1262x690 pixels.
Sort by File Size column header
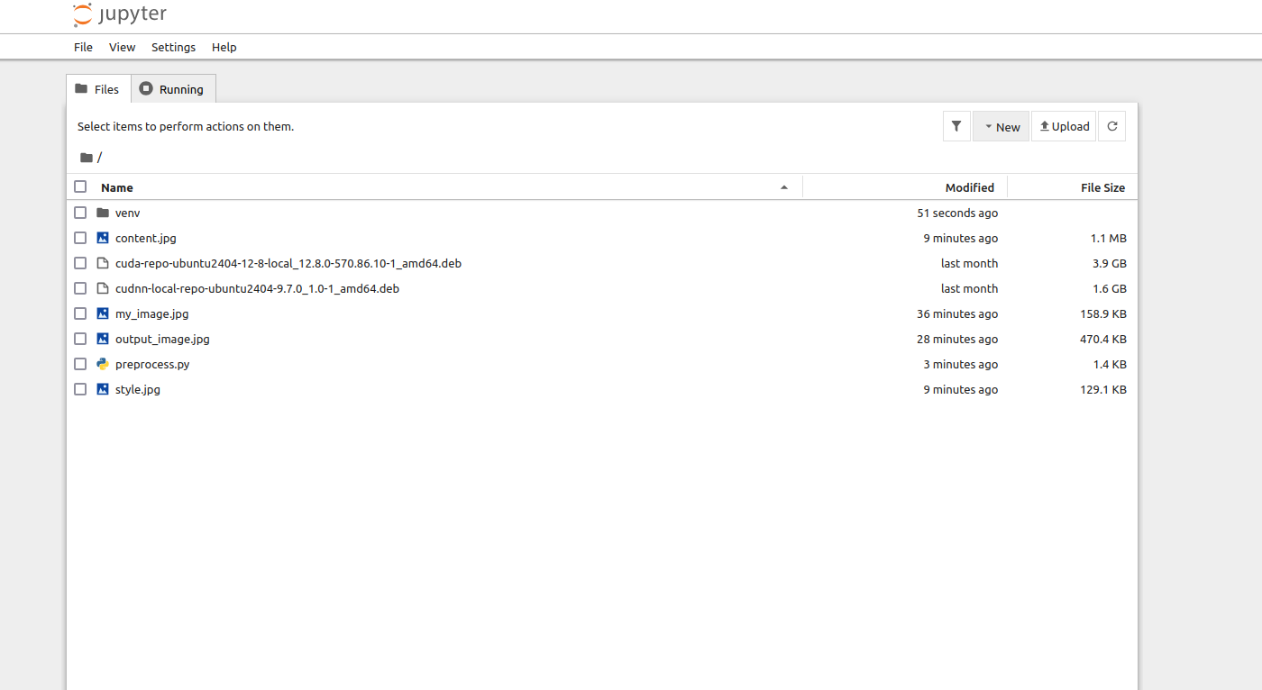coord(1102,187)
